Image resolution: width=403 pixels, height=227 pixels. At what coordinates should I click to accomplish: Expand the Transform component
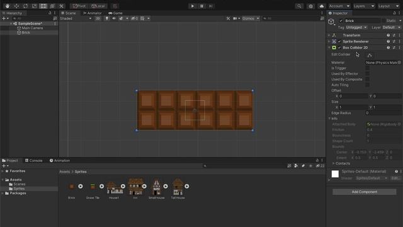tap(329, 35)
